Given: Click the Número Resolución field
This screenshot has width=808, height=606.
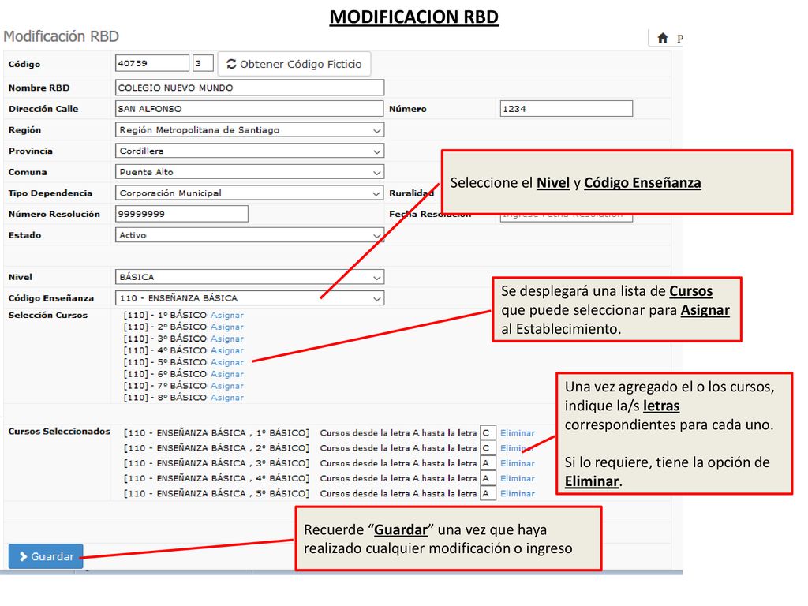Looking at the screenshot, I should [x=182, y=214].
